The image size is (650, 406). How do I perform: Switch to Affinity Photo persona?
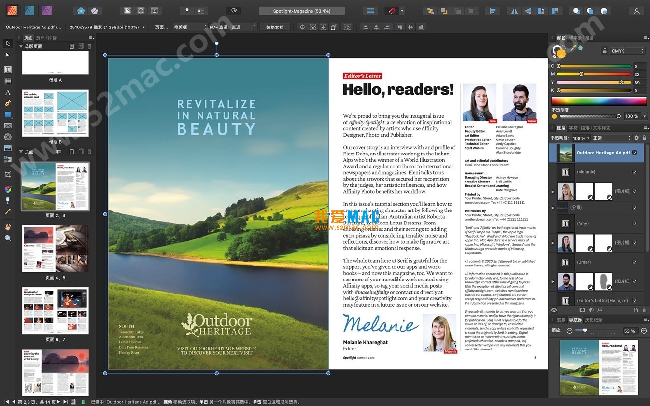[47, 10]
